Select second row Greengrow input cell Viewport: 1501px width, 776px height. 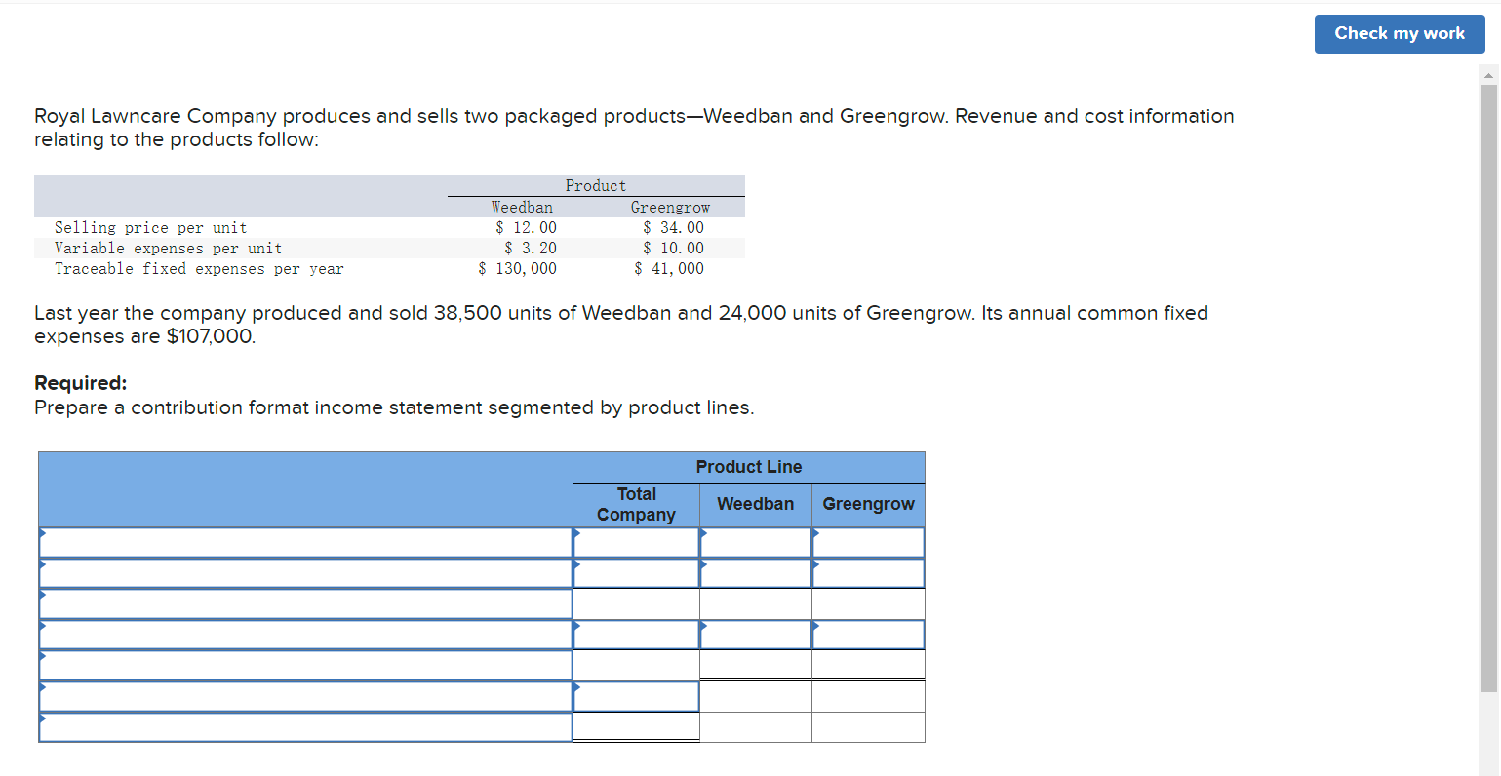coord(868,573)
